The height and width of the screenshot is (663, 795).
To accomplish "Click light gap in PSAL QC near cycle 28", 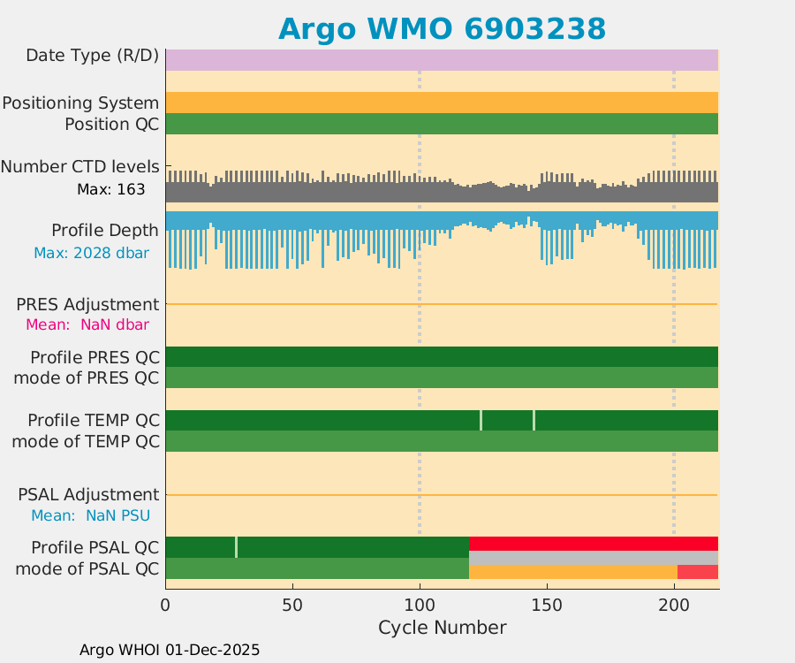I will pyautogui.click(x=236, y=546).
